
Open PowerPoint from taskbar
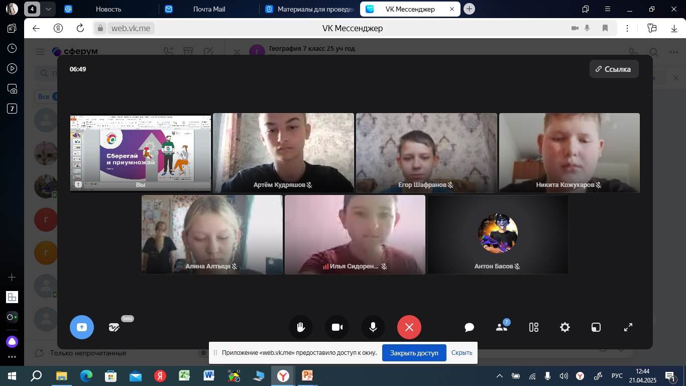pos(307,375)
